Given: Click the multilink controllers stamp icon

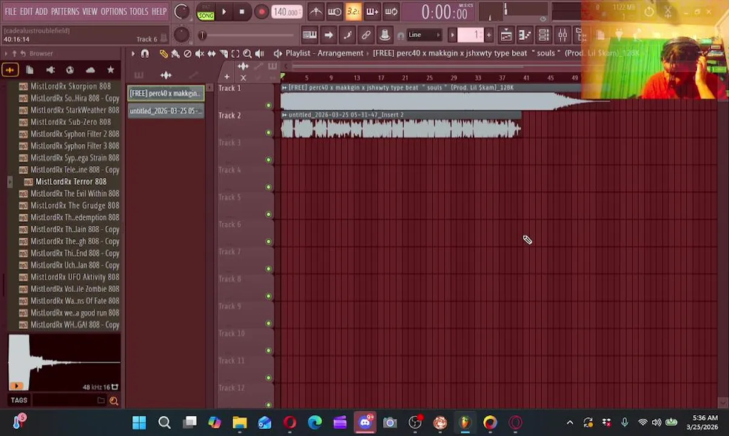Looking at the screenshot, I should (x=384, y=35).
